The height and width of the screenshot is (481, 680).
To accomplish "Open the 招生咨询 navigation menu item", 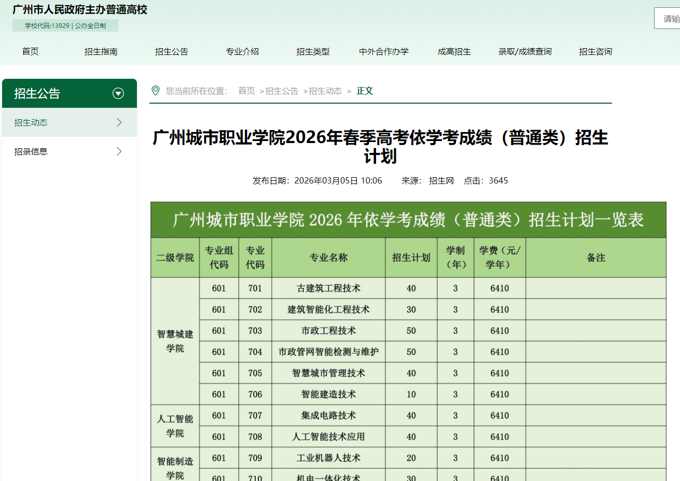I will [x=595, y=51].
